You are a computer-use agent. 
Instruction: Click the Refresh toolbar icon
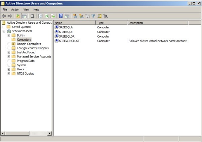[46, 16]
